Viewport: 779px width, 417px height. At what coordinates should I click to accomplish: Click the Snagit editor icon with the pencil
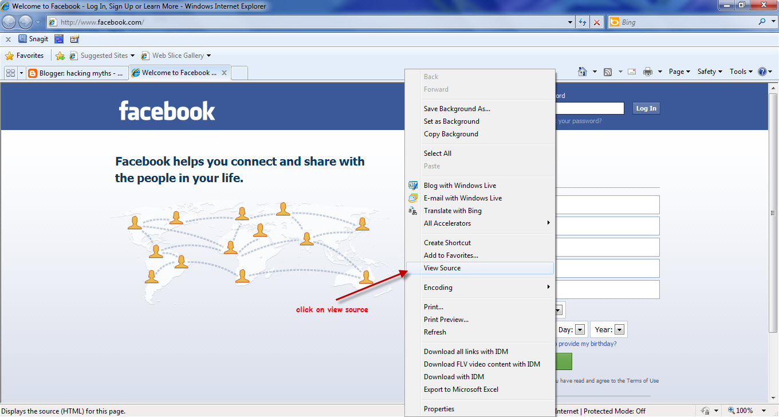pos(74,39)
